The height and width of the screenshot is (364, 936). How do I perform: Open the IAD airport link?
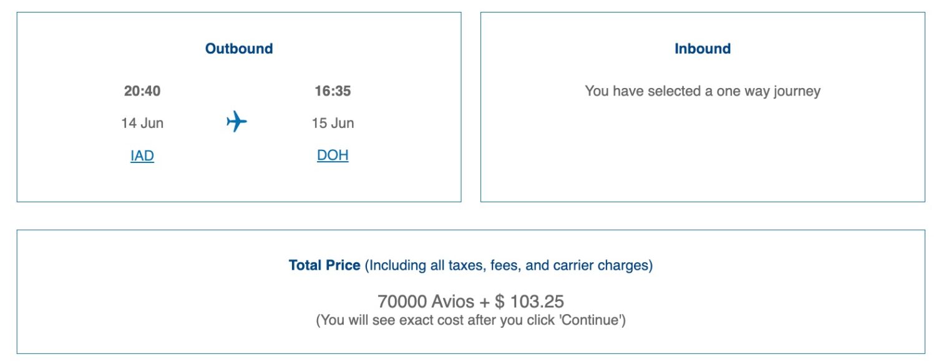pos(141,155)
